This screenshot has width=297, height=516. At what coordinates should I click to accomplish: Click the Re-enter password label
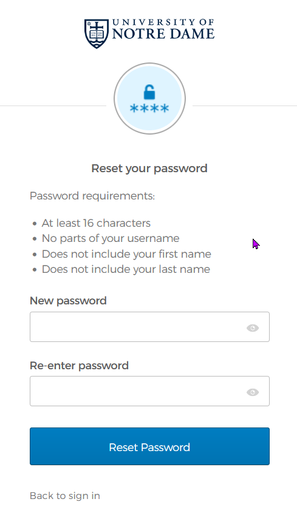pyautogui.click(x=79, y=366)
